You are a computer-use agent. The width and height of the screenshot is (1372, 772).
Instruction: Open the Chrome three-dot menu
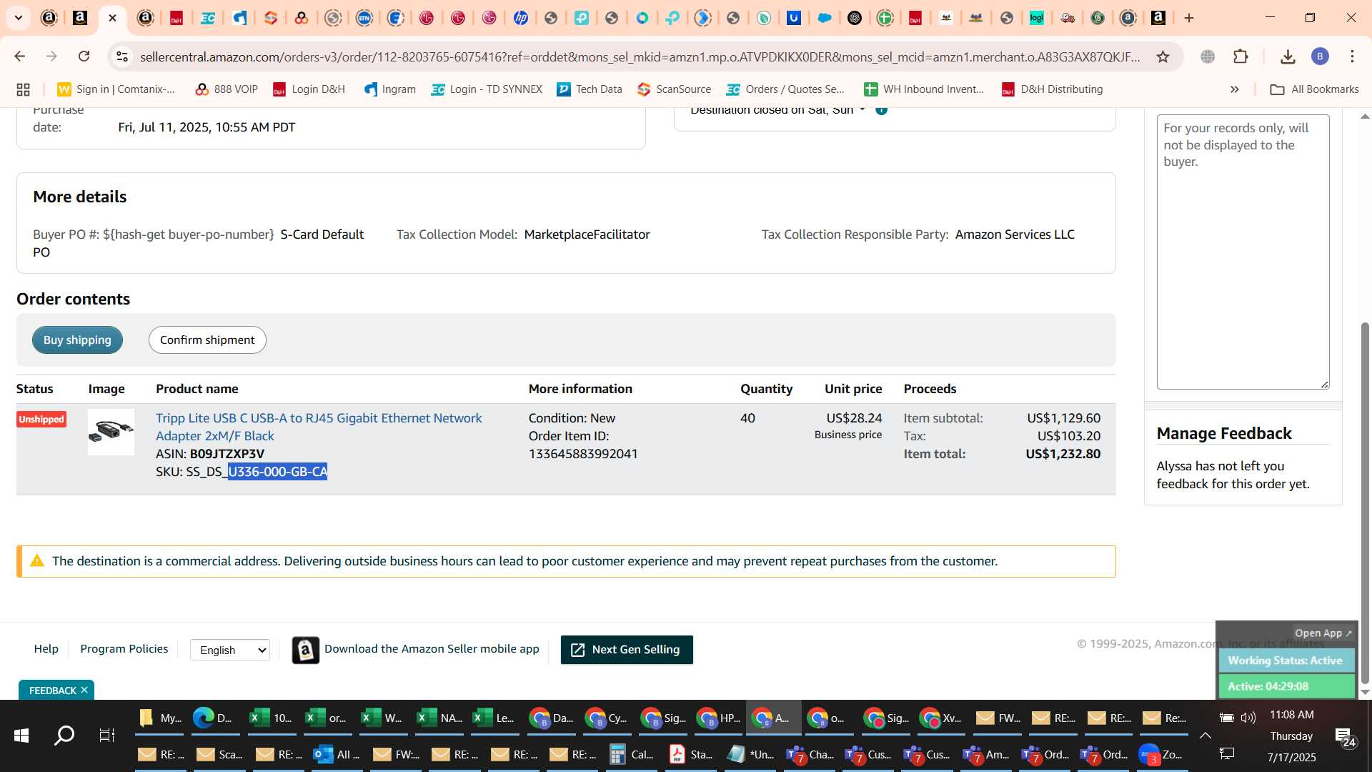click(1352, 56)
